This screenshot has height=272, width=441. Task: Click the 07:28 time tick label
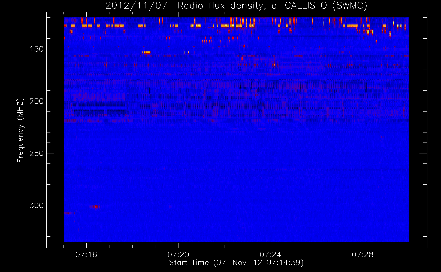coord(363,255)
